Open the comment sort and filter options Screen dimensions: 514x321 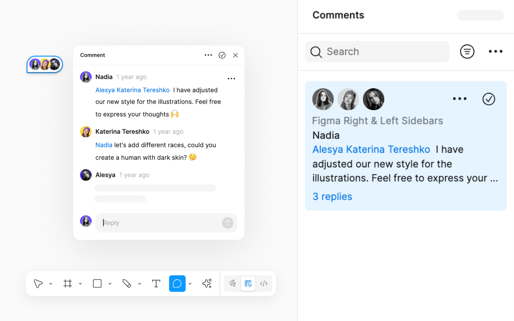pyautogui.click(x=467, y=51)
